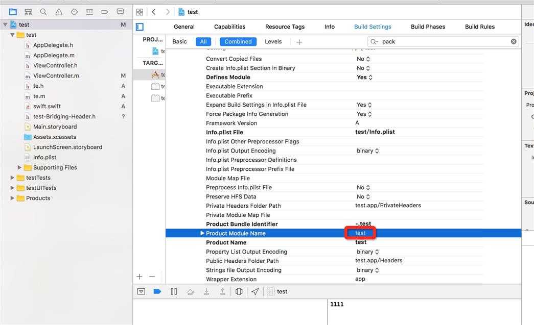Click the Simulate Location arrow icon
This screenshot has height=325, width=534.
255,291
